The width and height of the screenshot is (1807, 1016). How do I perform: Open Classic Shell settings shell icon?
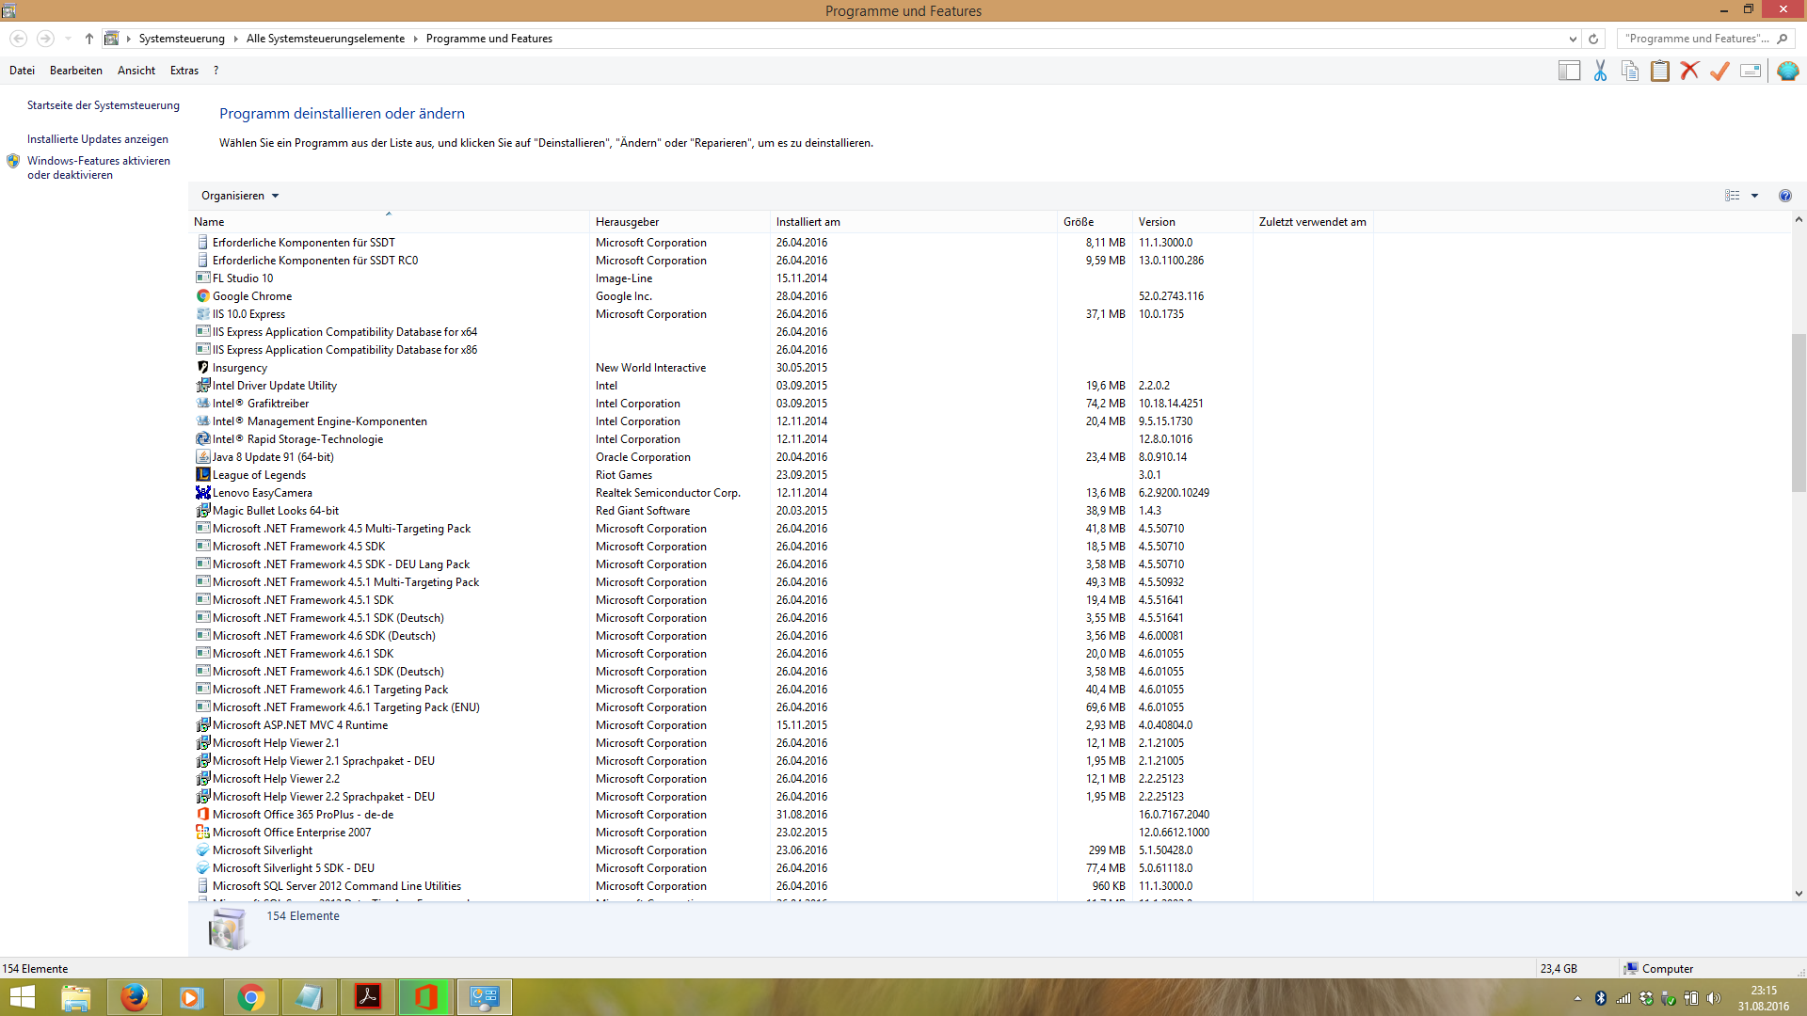pyautogui.click(x=1787, y=71)
